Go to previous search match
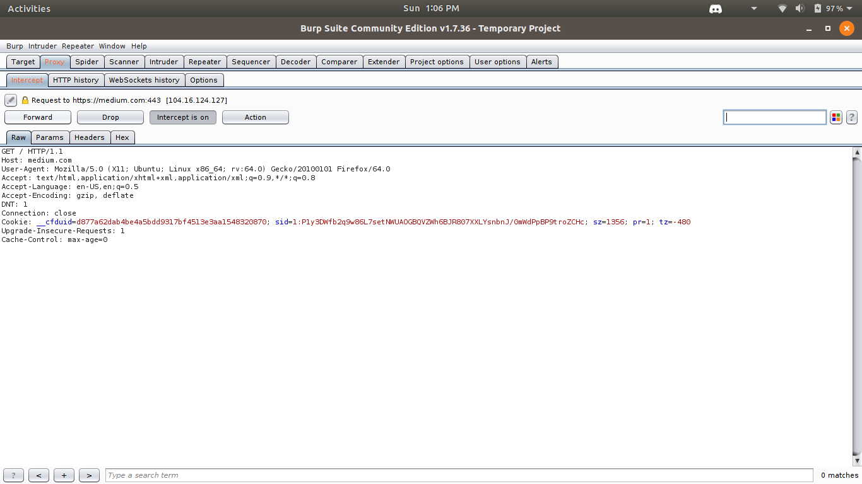This screenshot has width=862, height=484. [x=38, y=475]
